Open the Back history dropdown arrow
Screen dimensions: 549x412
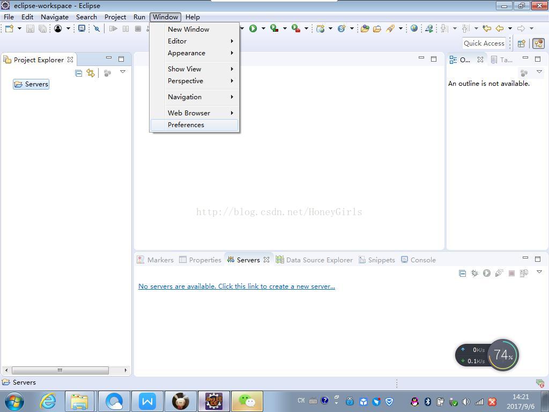tap(510, 29)
